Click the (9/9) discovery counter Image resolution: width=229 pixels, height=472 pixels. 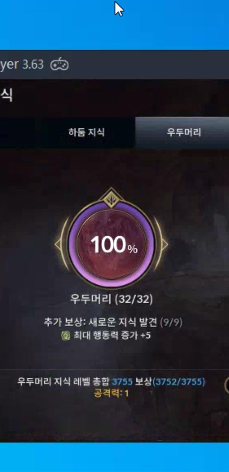pos(171,322)
